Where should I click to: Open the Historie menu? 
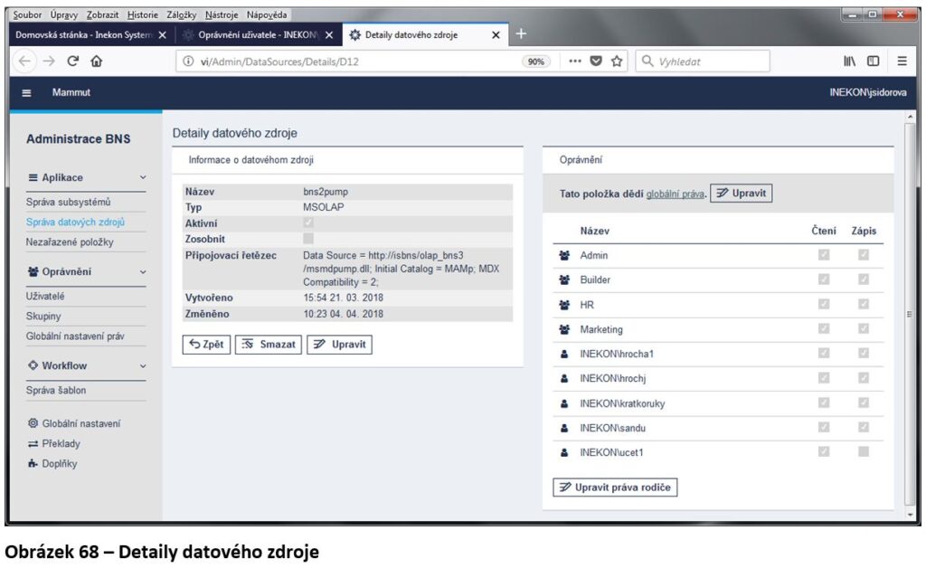click(x=142, y=14)
